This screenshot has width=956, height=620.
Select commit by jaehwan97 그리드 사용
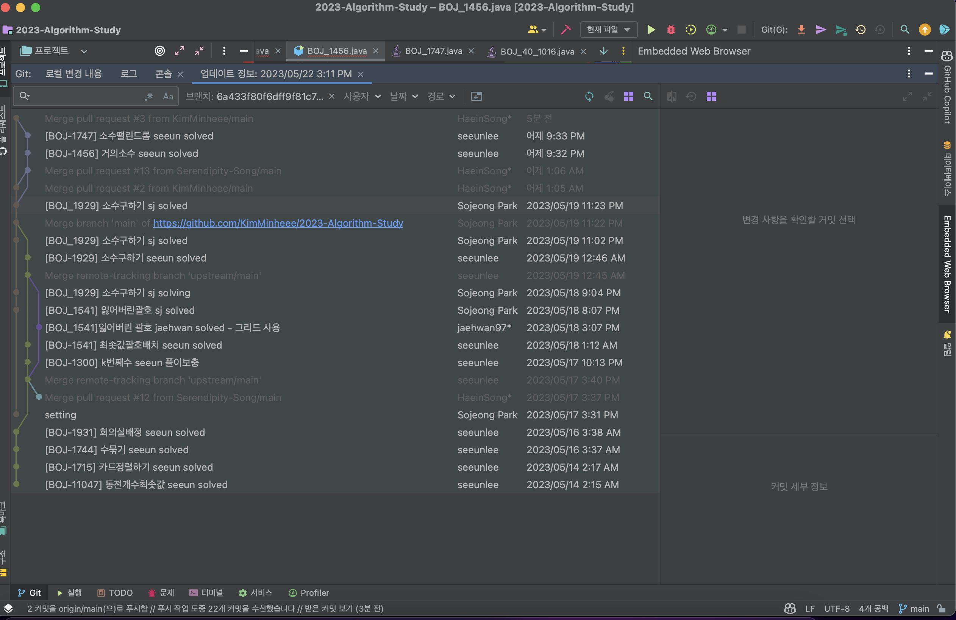(335, 327)
